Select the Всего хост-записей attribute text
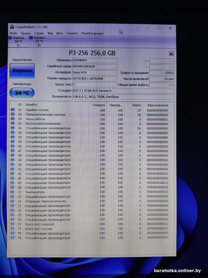 coord(39,224)
